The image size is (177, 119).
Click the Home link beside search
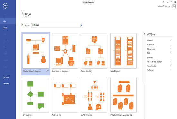tap(27, 25)
